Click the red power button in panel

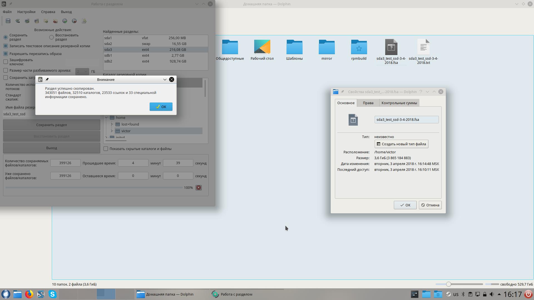pos(528,294)
